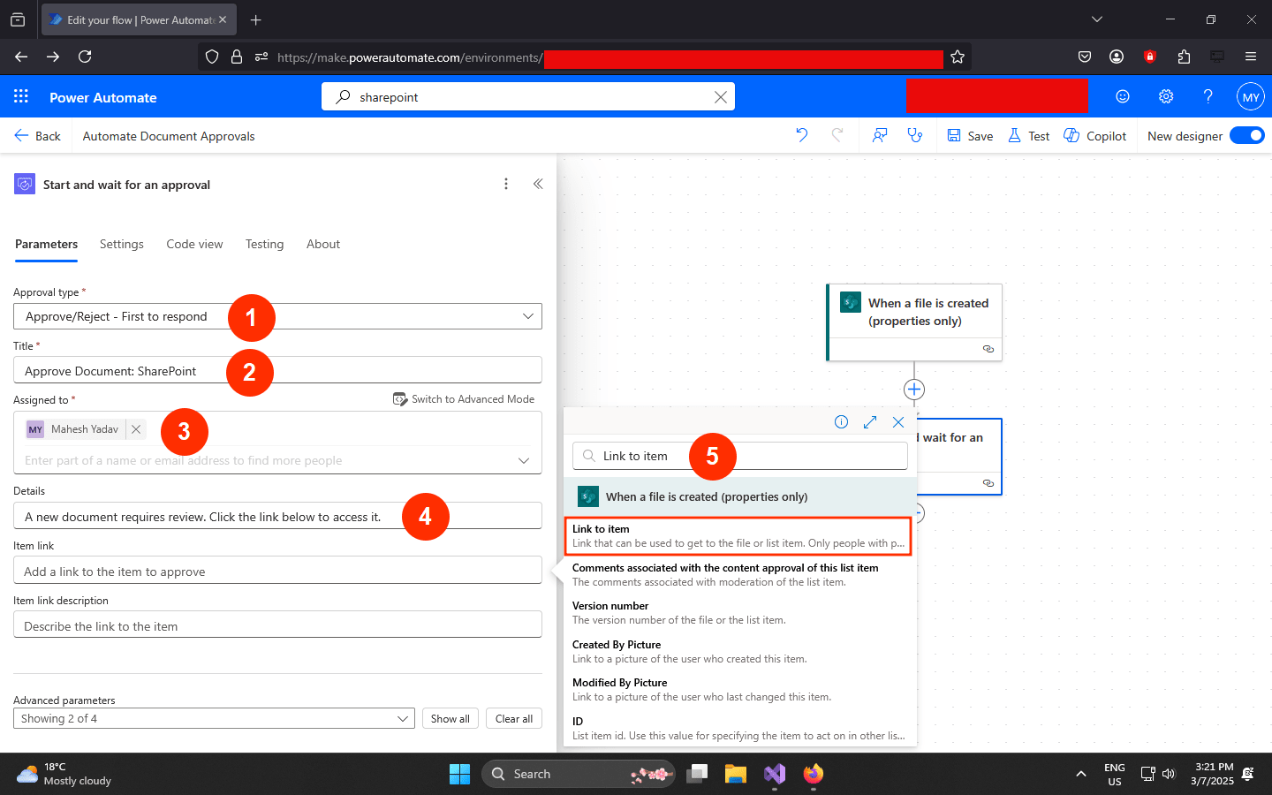Screen dimensions: 1272x795
Task: Open Copilot pane
Action: click(x=1095, y=136)
